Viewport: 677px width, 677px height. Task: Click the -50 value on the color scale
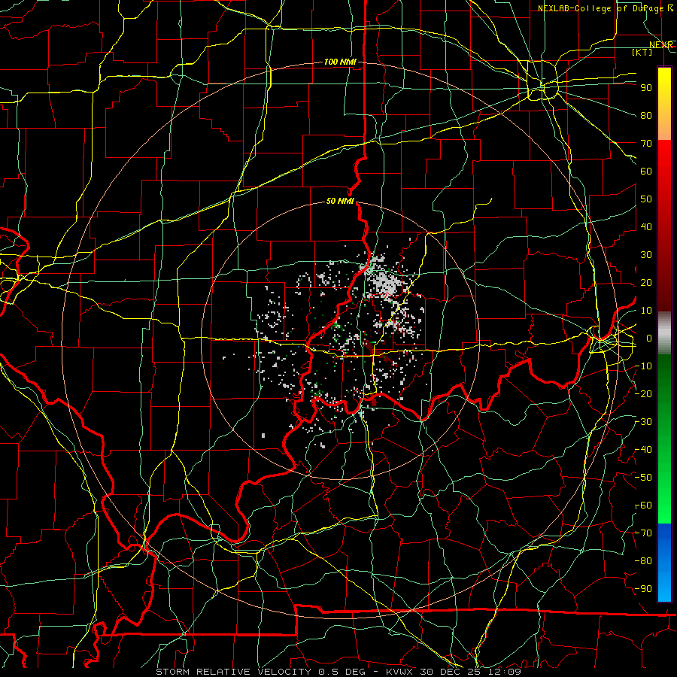pos(643,478)
